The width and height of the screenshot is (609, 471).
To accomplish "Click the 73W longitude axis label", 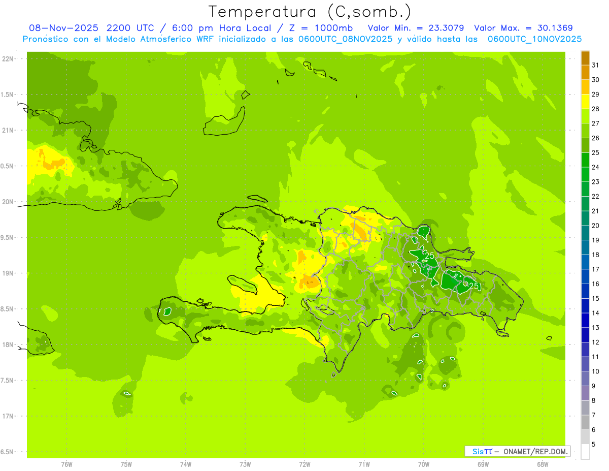I will 245,464.
